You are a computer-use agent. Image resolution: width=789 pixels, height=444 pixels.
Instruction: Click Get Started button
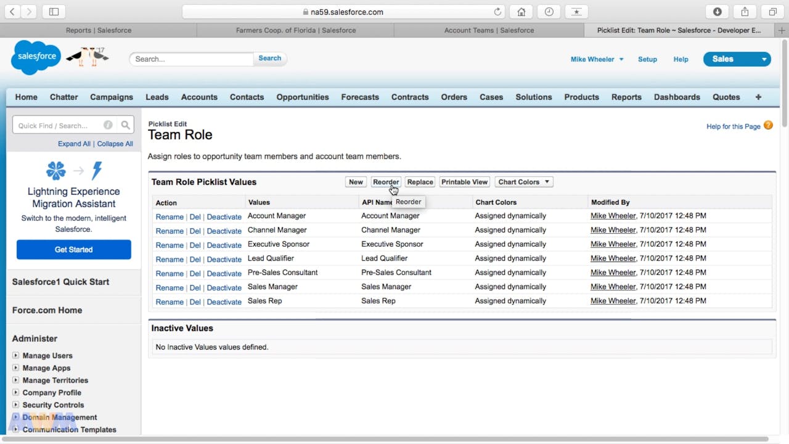(x=74, y=250)
